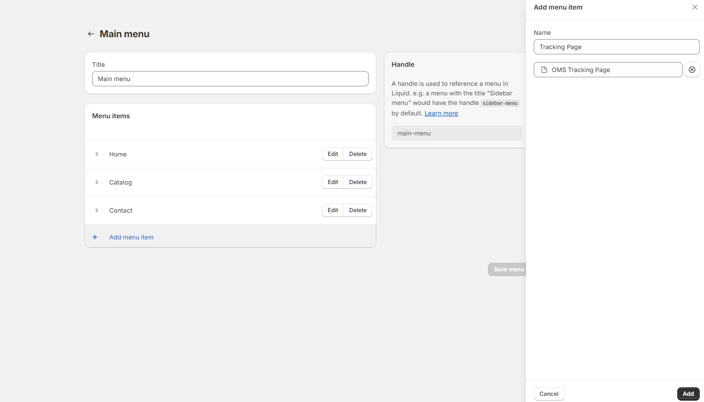Grab the drag handle for Catalog
The width and height of the screenshot is (704, 402).
(x=97, y=182)
